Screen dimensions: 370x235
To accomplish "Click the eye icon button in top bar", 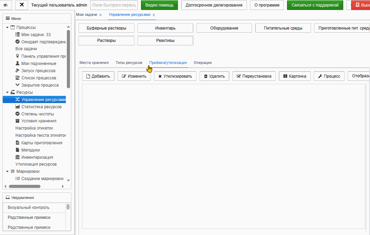I will click(x=6, y=5).
